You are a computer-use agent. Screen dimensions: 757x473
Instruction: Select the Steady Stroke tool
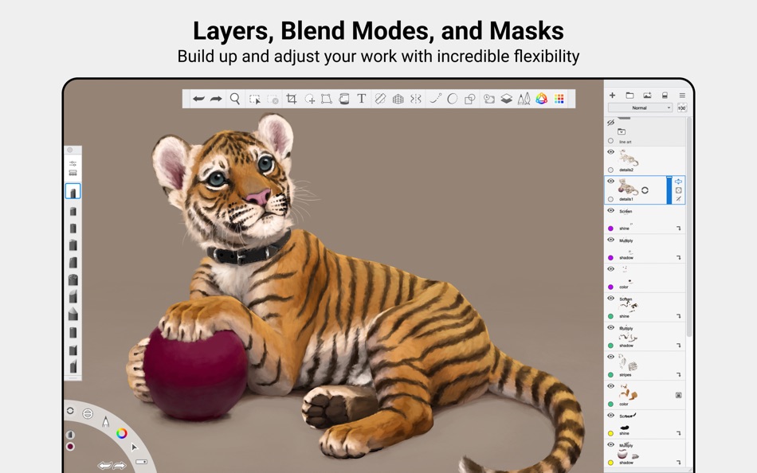pyautogui.click(x=435, y=99)
